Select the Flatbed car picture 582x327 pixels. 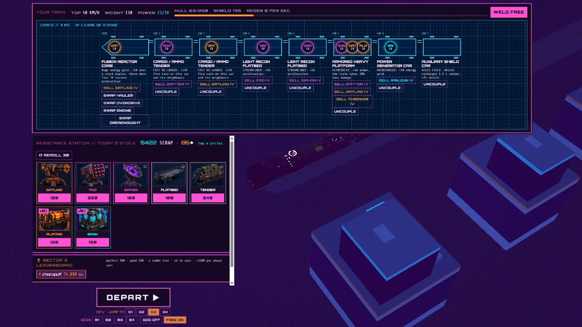169,175
